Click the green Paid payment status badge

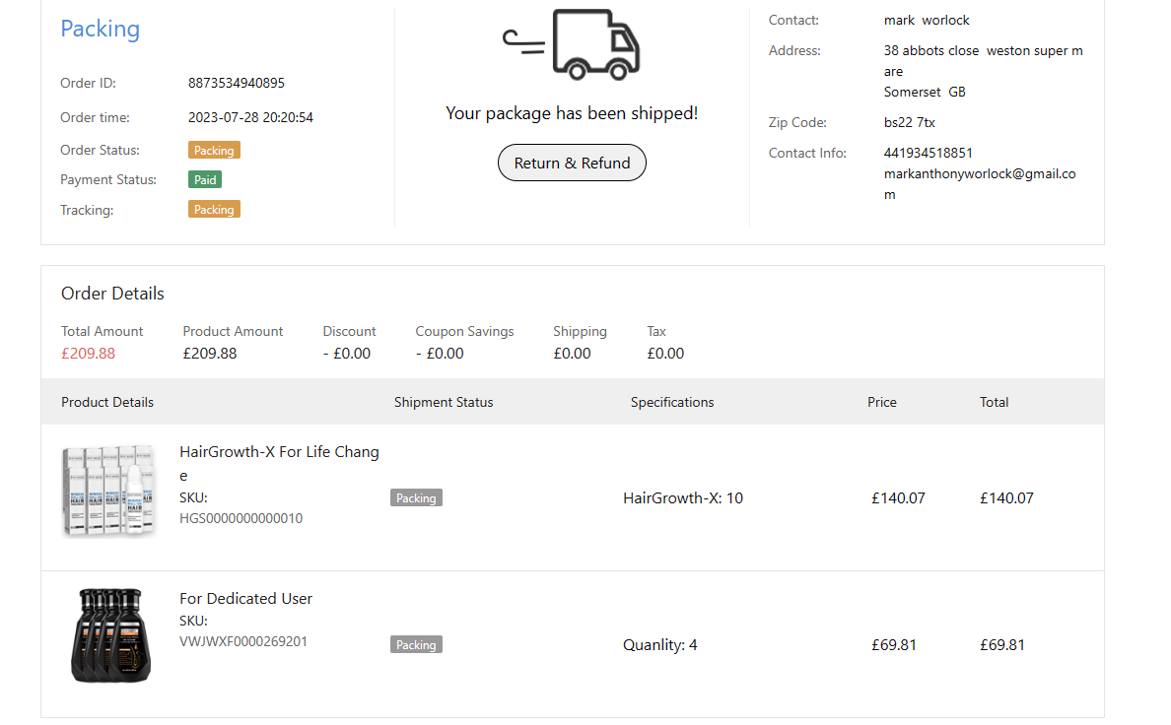[x=205, y=180]
